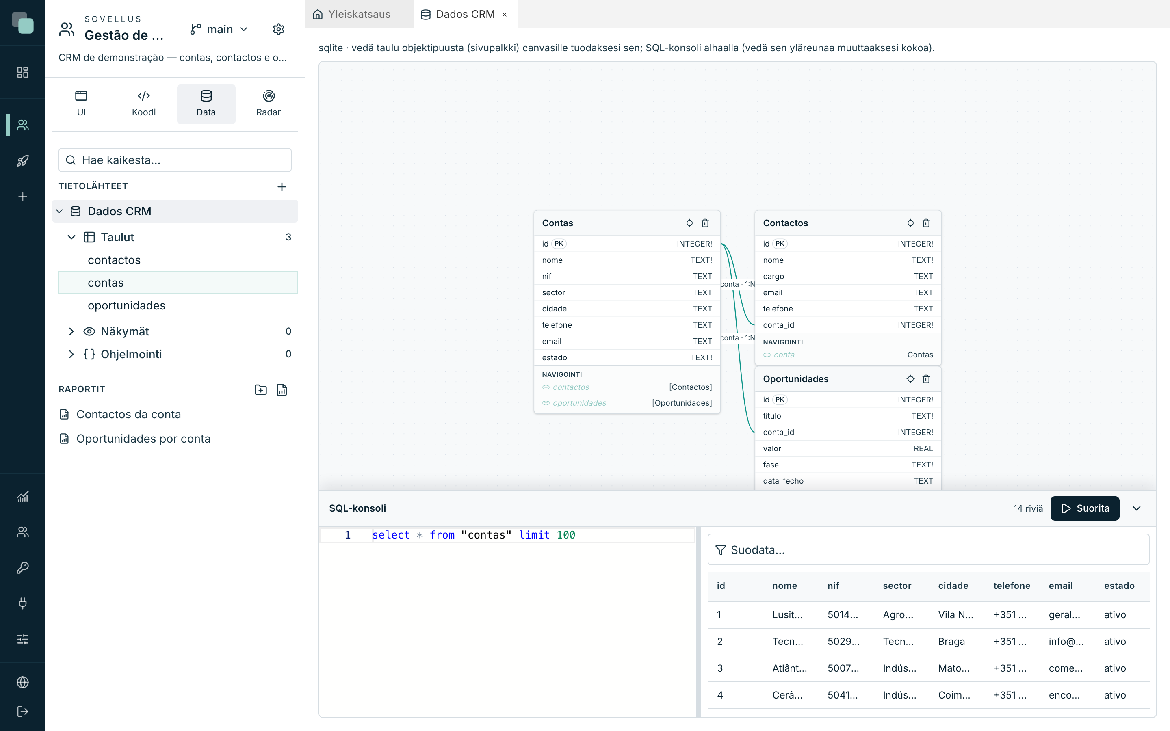
Task: Click into the SQL editor query line
Action: tap(508, 535)
